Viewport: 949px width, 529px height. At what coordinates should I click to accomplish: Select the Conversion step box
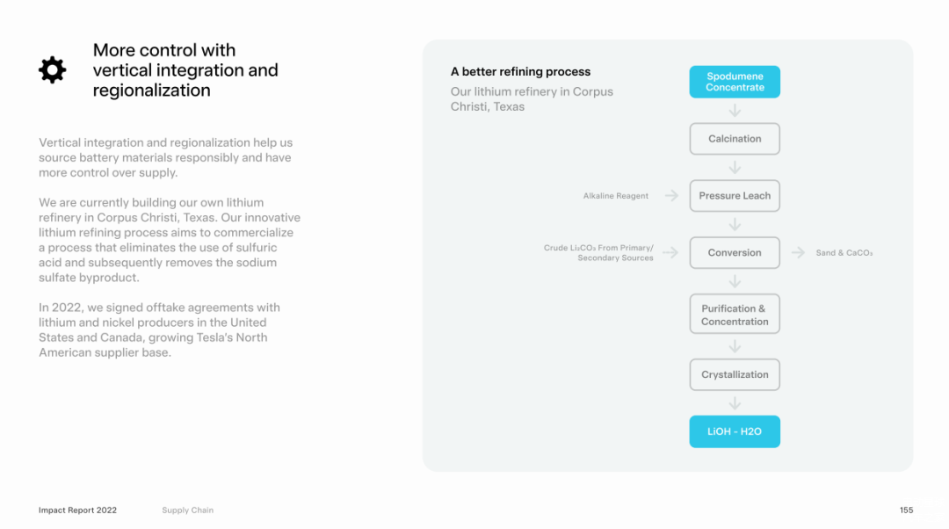735,253
